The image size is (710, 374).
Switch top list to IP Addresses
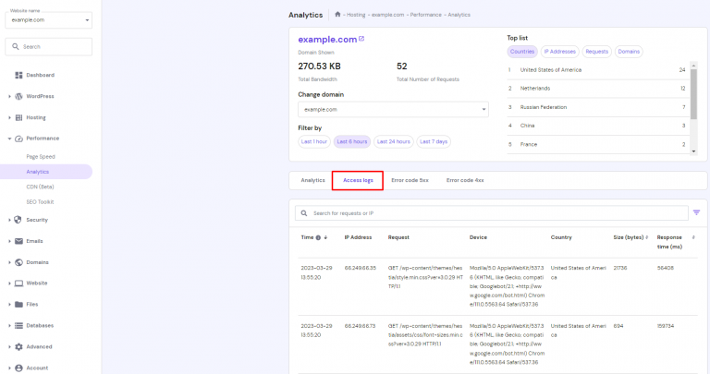(557, 52)
